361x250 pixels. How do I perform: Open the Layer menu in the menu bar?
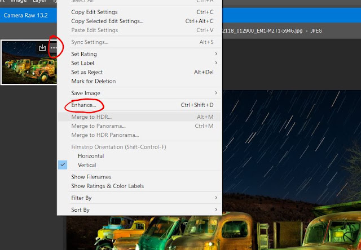click(39, 1)
